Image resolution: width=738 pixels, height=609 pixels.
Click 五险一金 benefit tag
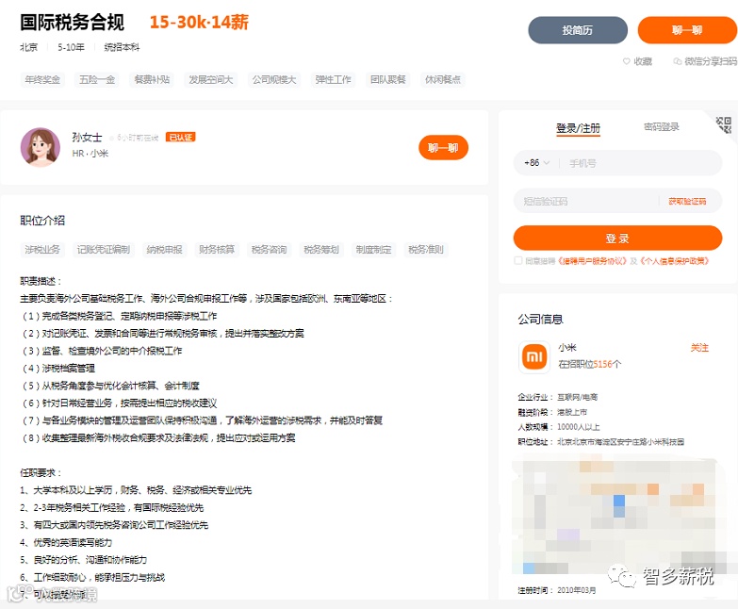97,79
